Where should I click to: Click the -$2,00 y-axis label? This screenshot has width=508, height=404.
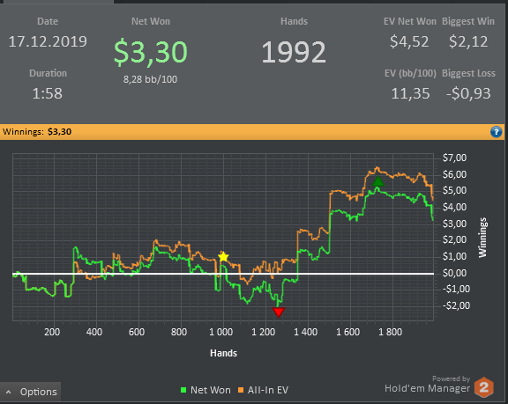pos(456,305)
